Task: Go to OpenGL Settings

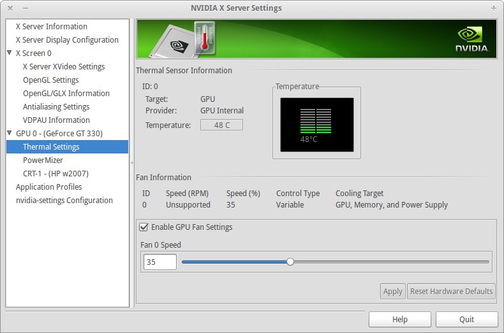Action: [x=51, y=80]
